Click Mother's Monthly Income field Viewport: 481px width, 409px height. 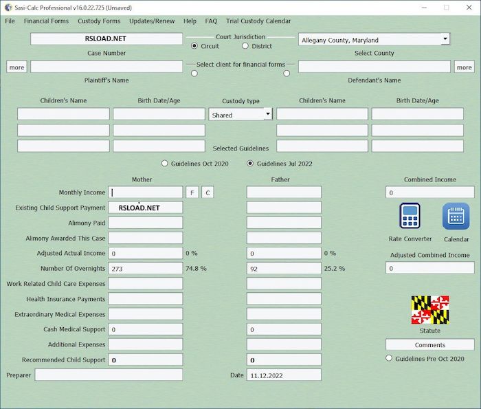(x=146, y=192)
